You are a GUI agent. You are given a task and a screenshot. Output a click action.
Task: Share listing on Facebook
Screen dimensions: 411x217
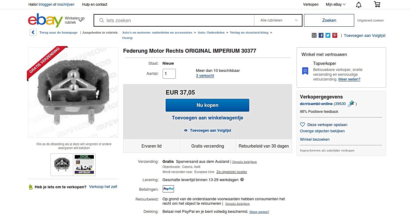[x=321, y=35]
